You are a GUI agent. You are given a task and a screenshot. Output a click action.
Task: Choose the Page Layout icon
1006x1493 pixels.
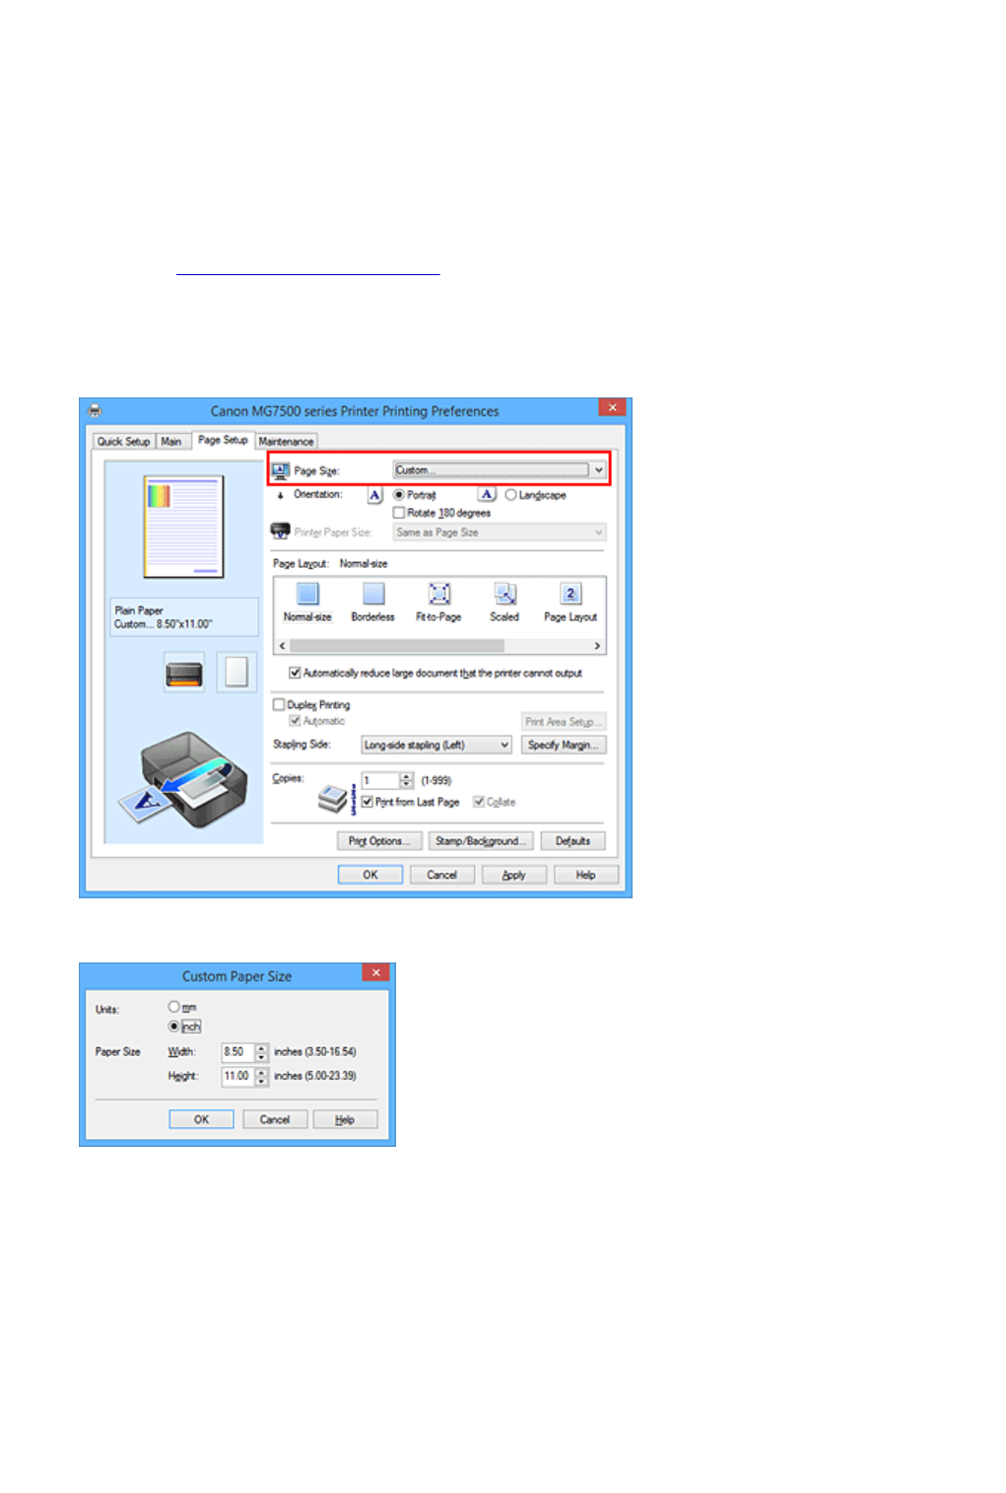pos(570,593)
